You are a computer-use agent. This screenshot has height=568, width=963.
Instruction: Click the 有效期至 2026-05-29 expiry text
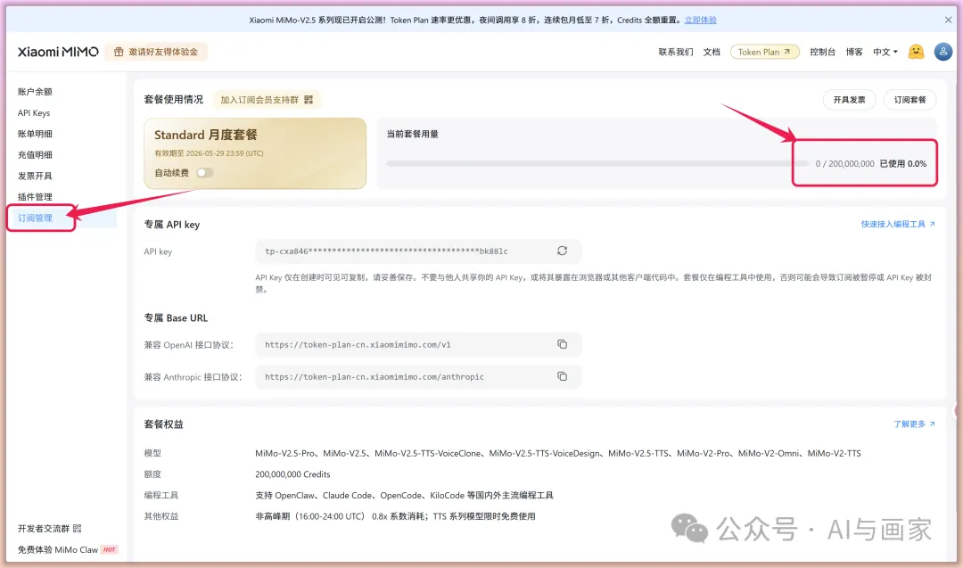coord(209,153)
